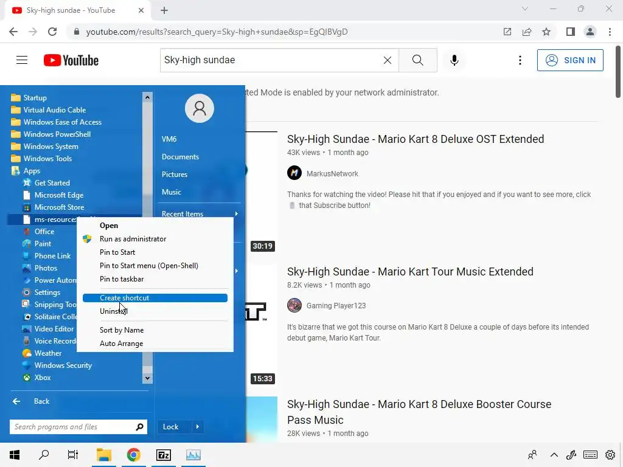Click Create shortcut menu entry
This screenshot has width=623, height=467.
155,298
